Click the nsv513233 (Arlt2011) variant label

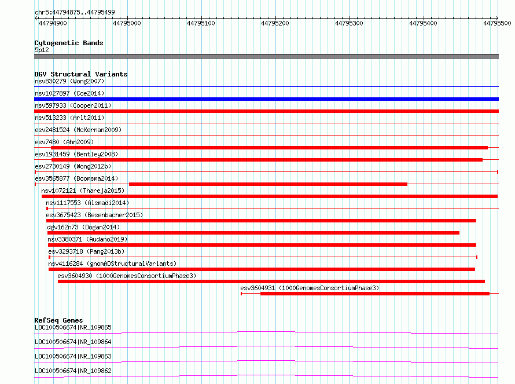point(69,118)
